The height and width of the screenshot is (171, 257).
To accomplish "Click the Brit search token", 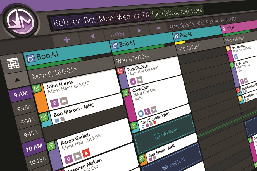I will pos(90,20).
